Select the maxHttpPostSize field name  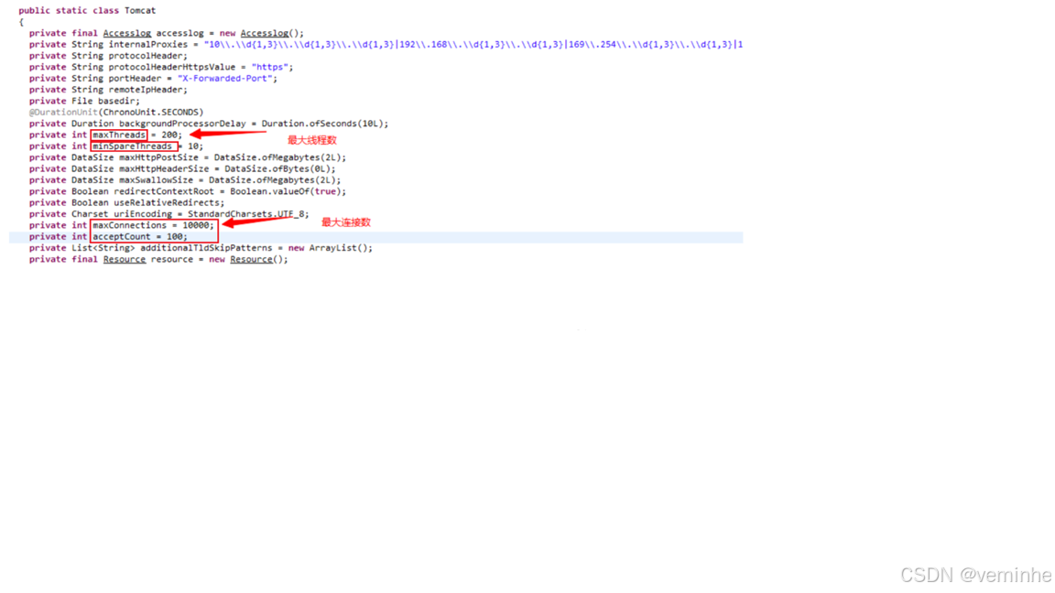(158, 158)
